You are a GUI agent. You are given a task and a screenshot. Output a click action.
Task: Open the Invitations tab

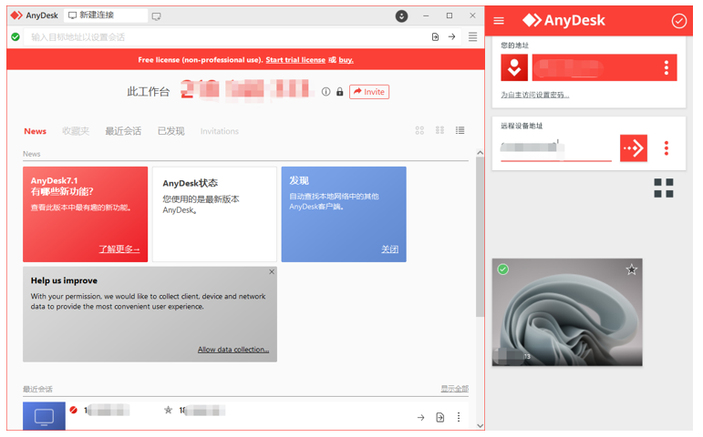(x=219, y=131)
